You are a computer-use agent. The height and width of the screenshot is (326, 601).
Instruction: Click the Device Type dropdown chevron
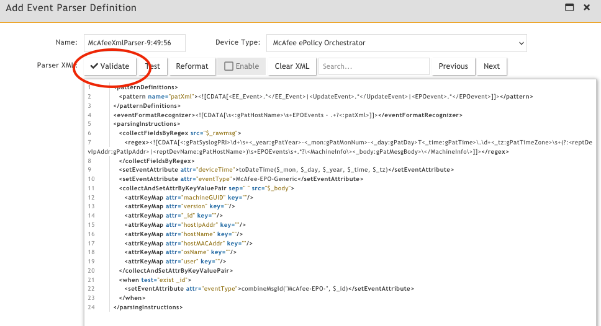click(520, 43)
